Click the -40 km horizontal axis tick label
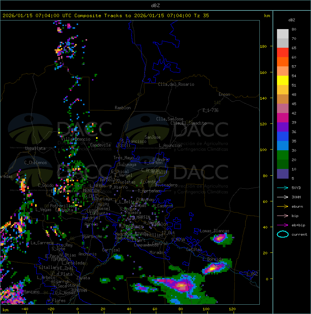 point(25,309)
